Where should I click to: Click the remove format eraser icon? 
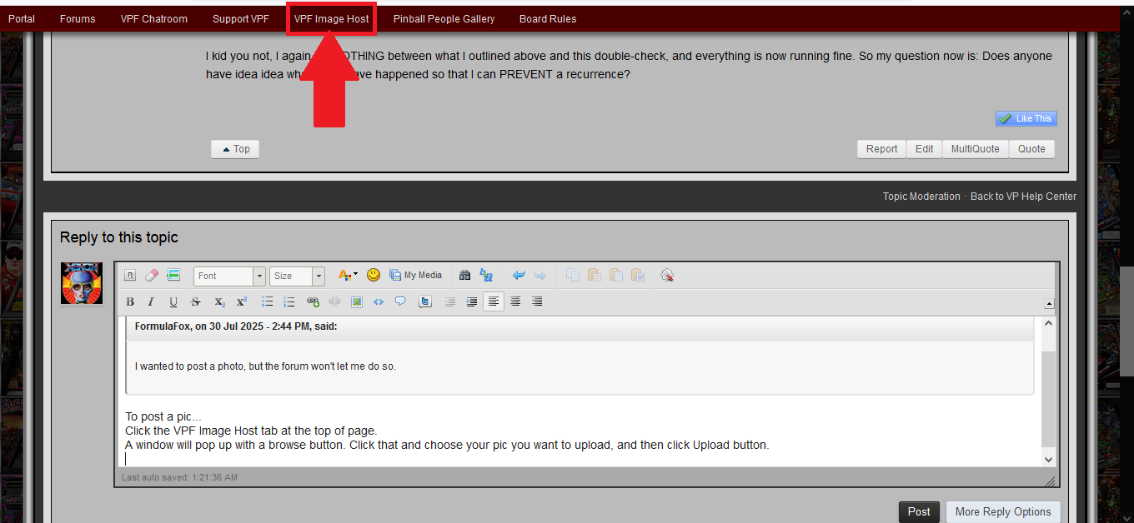coord(151,275)
